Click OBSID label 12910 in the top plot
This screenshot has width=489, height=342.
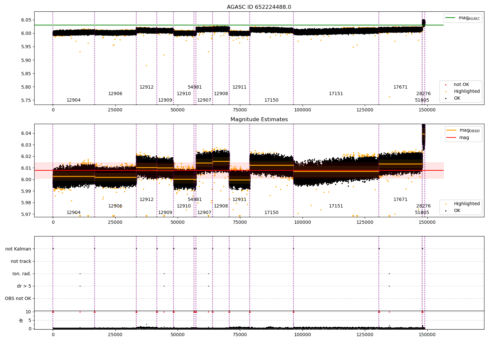[184, 94]
